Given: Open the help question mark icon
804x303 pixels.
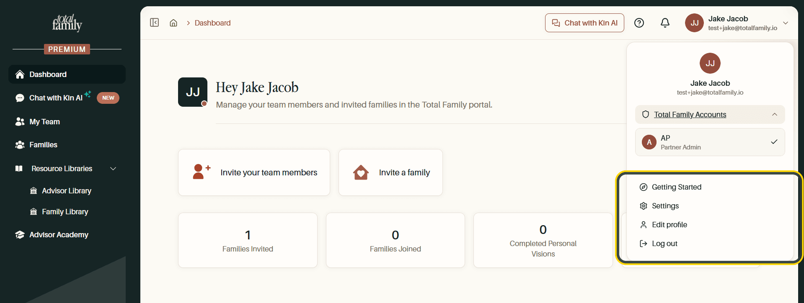Looking at the screenshot, I should click(639, 23).
